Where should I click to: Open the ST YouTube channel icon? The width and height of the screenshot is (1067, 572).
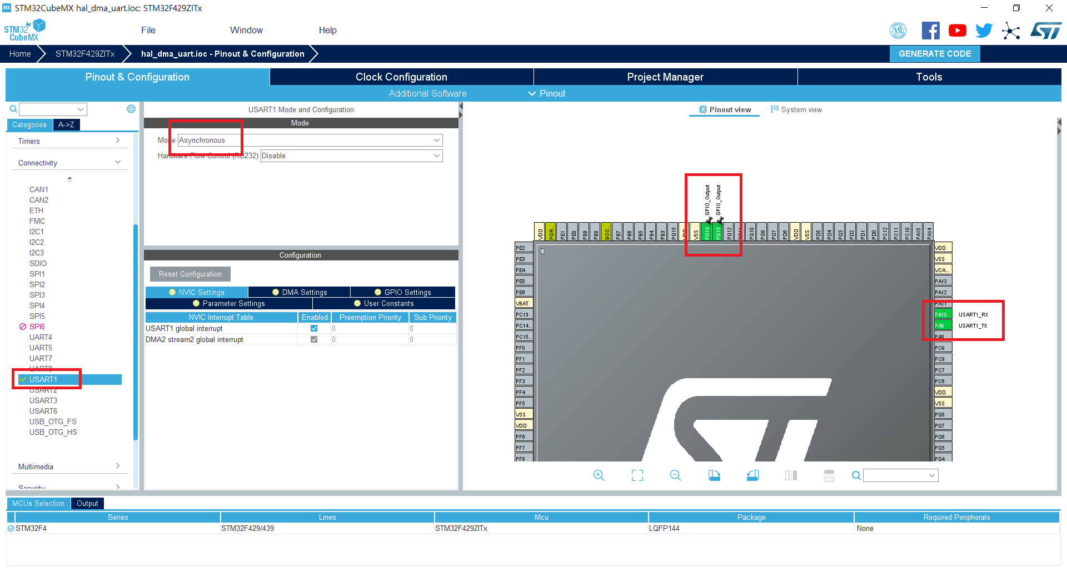957,31
